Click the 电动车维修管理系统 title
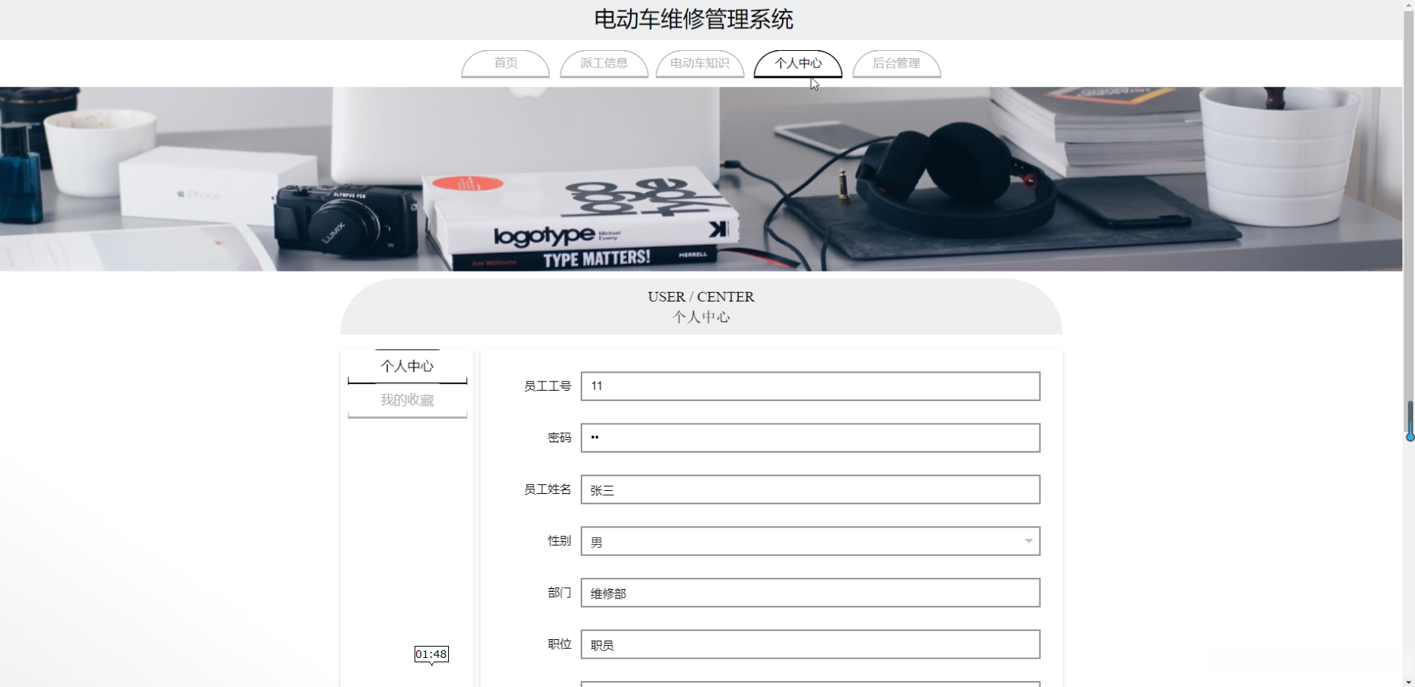The image size is (1415, 687). coord(694,19)
